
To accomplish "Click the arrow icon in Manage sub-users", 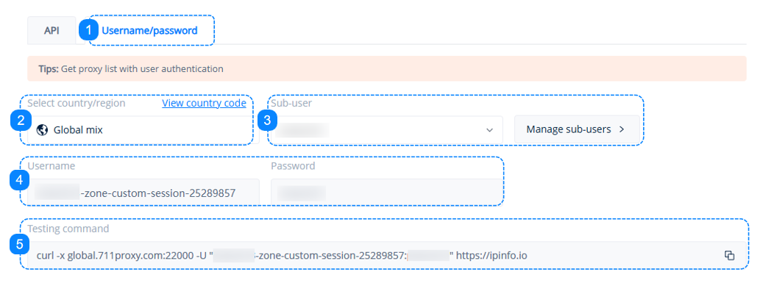I will click(x=622, y=129).
